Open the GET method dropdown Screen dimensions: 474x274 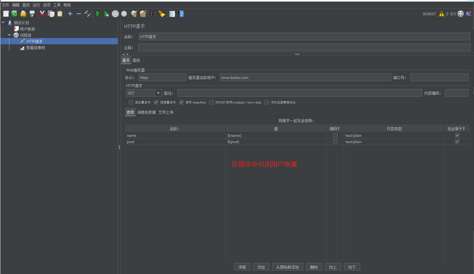pyautogui.click(x=158, y=93)
